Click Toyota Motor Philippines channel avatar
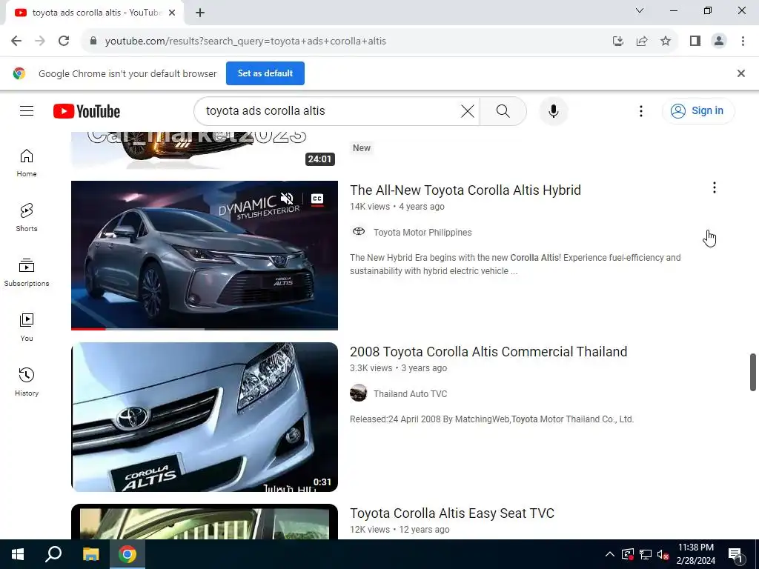Viewport: 759px width, 569px height. [359, 232]
